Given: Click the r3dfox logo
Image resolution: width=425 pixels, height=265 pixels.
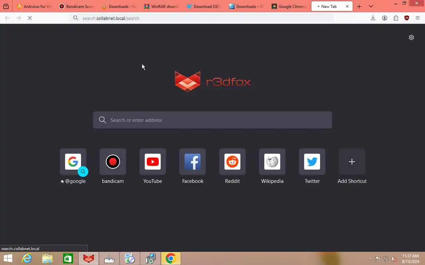Looking at the screenshot, I should (x=212, y=81).
